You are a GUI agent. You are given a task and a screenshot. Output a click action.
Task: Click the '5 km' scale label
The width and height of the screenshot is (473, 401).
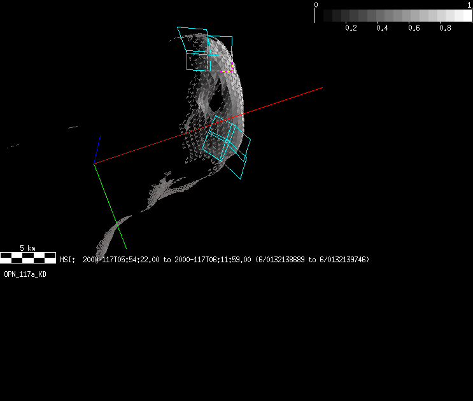27,248
